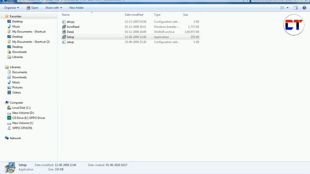Create a New folder

coord(77,8)
